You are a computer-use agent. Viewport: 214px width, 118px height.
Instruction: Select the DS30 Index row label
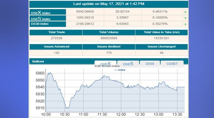click(x=48, y=24)
